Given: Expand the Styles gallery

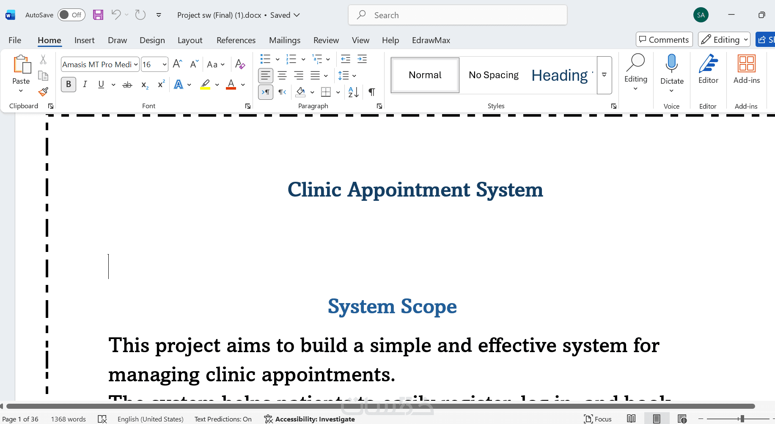Looking at the screenshot, I should 605,75.
